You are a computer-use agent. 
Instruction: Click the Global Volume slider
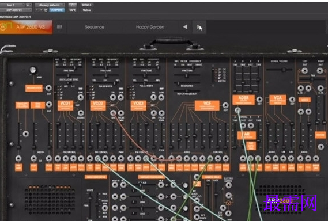279,70
